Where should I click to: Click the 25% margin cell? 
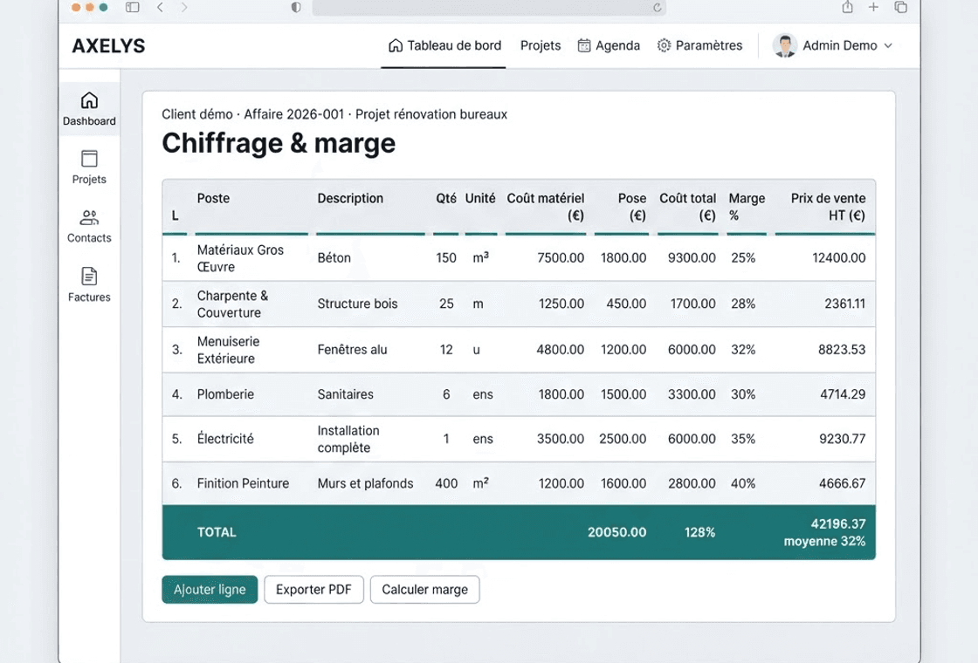click(743, 258)
